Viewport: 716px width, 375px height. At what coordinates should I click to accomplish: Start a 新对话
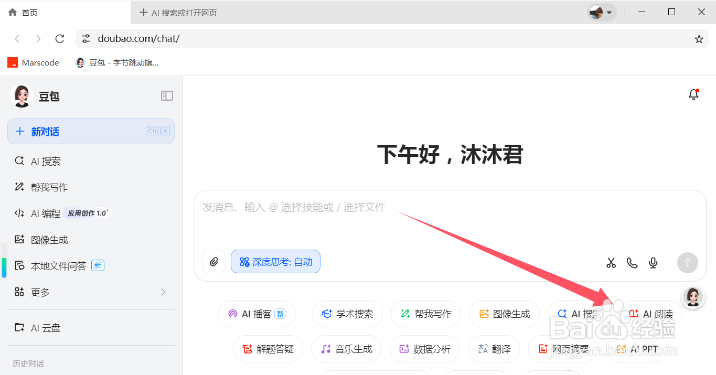[x=91, y=131]
